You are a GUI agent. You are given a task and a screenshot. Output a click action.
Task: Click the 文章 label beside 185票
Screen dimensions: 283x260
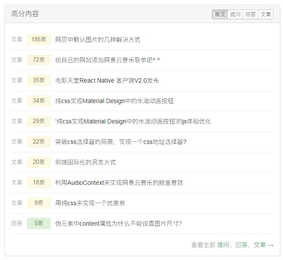tap(17, 40)
